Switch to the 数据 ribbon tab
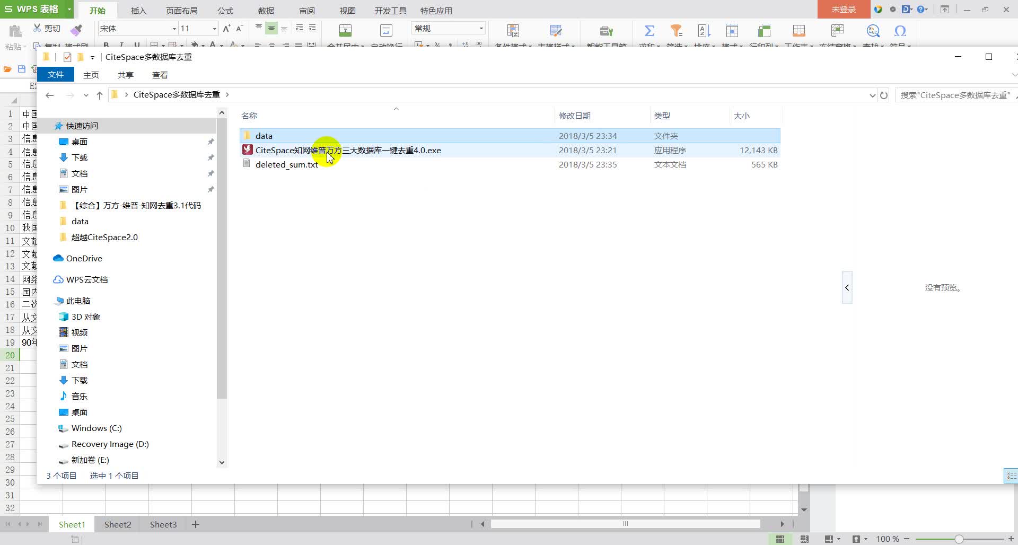This screenshot has width=1018, height=545. pyautogui.click(x=266, y=11)
